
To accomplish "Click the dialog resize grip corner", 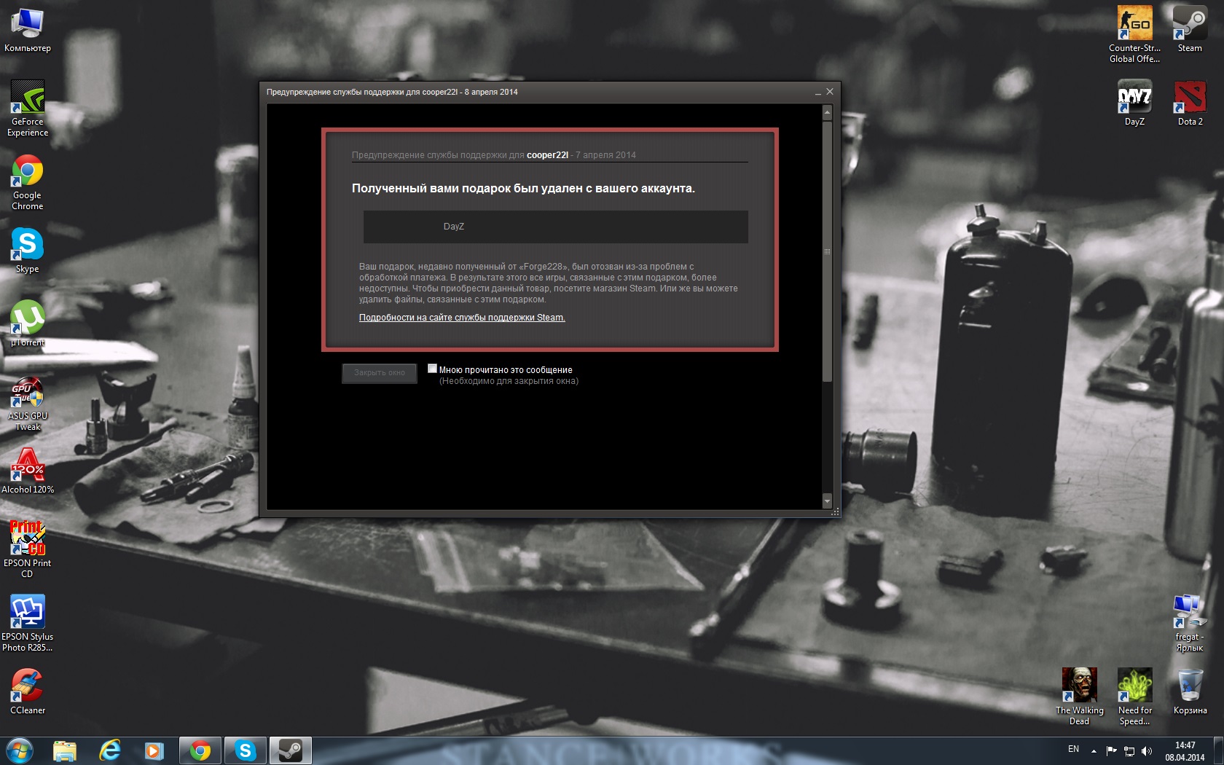I will tap(835, 511).
